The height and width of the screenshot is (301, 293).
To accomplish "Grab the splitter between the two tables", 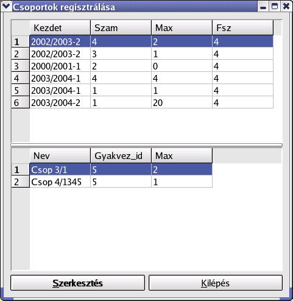I will tap(146, 145).
